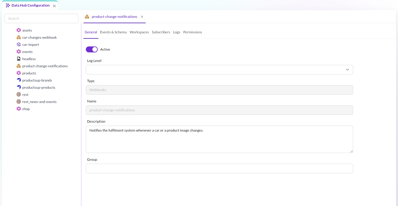
Task: Click the headless document icon
Action: [x=19, y=59]
